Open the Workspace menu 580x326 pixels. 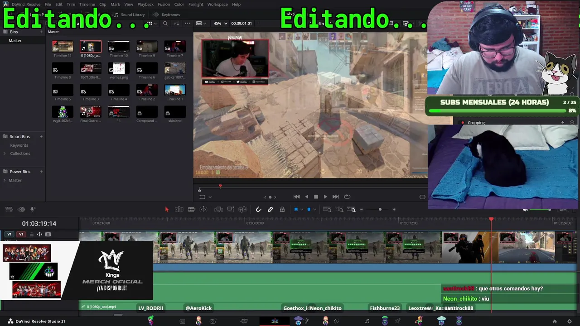tap(217, 4)
